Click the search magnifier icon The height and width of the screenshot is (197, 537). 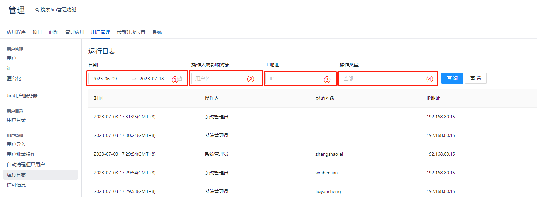click(x=37, y=10)
